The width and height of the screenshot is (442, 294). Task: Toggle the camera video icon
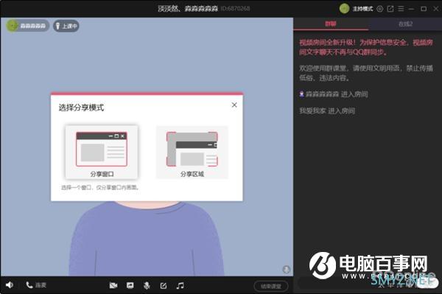click(x=113, y=286)
